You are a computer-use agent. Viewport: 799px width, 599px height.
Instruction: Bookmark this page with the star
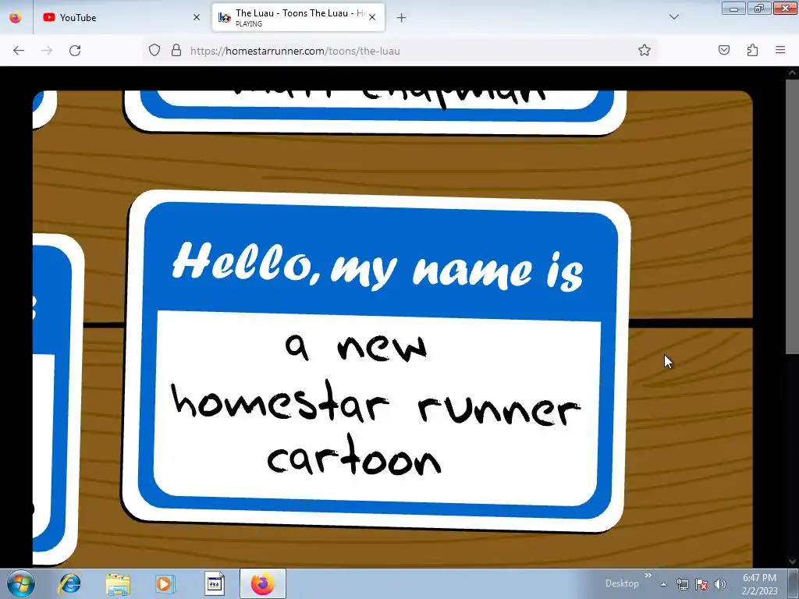pyautogui.click(x=644, y=50)
